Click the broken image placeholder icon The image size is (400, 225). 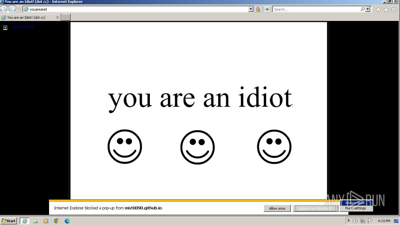pyautogui.click(x=5, y=28)
